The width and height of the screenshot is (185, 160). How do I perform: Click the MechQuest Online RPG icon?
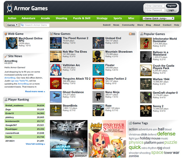[11, 43]
